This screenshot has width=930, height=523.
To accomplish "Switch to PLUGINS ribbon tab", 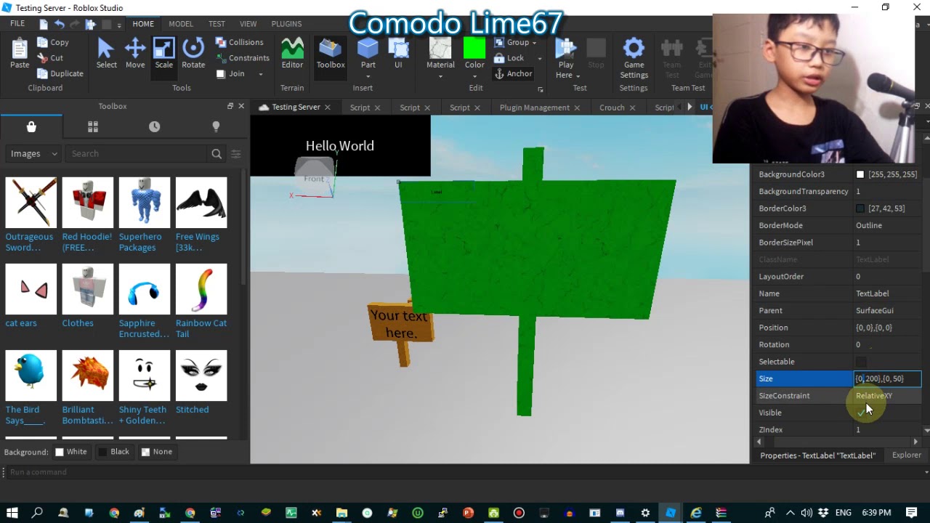I will click(x=286, y=24).
